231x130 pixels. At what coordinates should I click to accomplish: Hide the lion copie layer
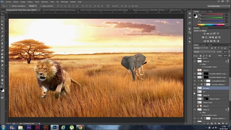pyautogui.click(x=195, y=88)
